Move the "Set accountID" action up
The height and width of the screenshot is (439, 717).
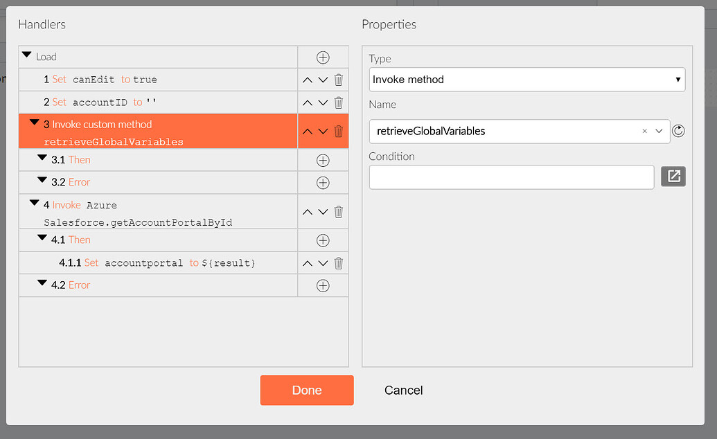point(307,102)
